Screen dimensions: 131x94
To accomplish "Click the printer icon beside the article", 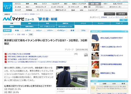I will pos(86,55).
